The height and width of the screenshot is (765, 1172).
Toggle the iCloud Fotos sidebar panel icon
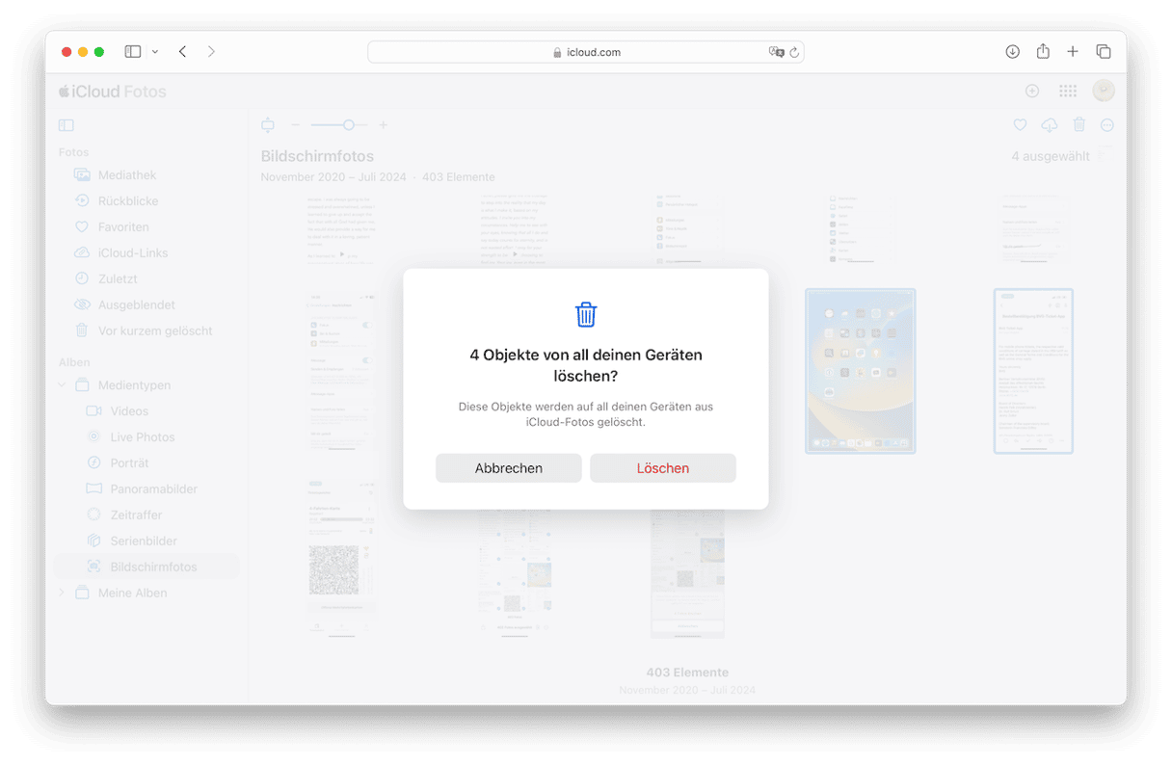(67, 125)
